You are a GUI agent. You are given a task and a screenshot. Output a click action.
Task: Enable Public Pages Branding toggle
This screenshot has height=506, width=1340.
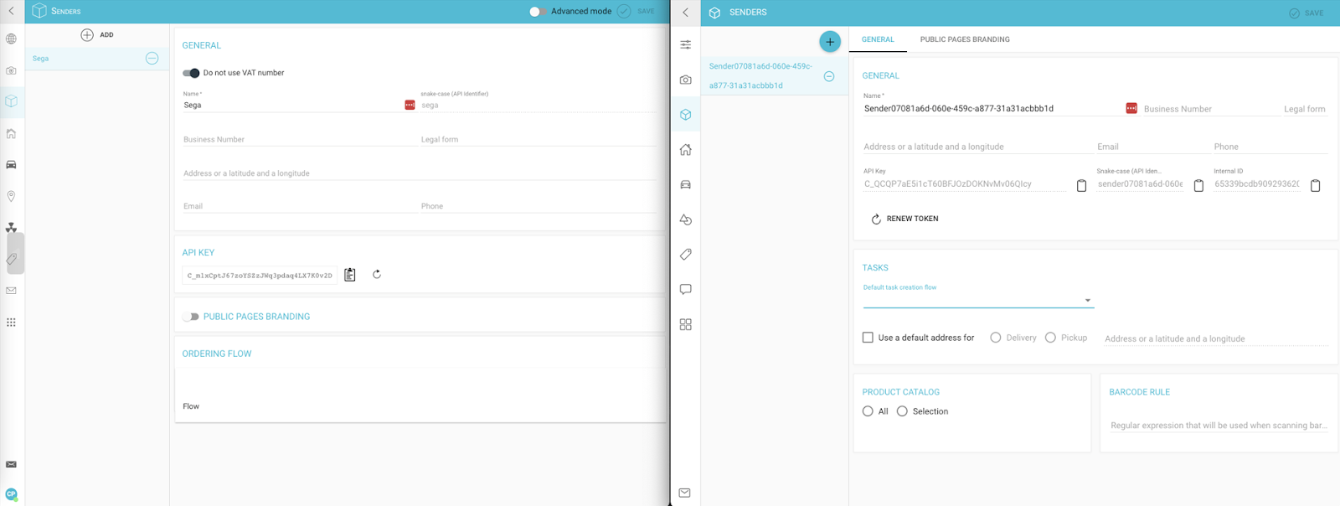(191, 317)
